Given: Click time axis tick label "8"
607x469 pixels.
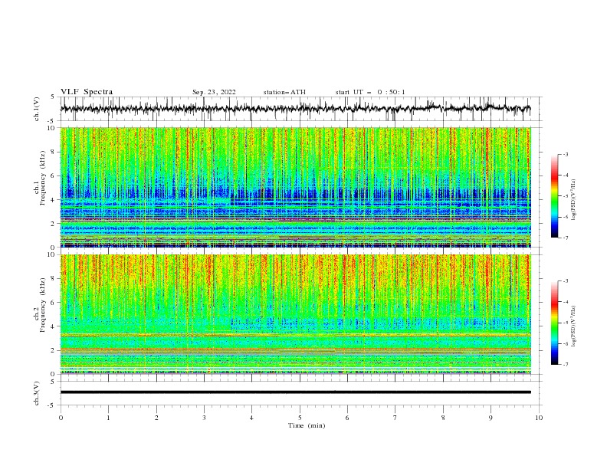Looking at the screenshot, I should click(x=443, y=418).
